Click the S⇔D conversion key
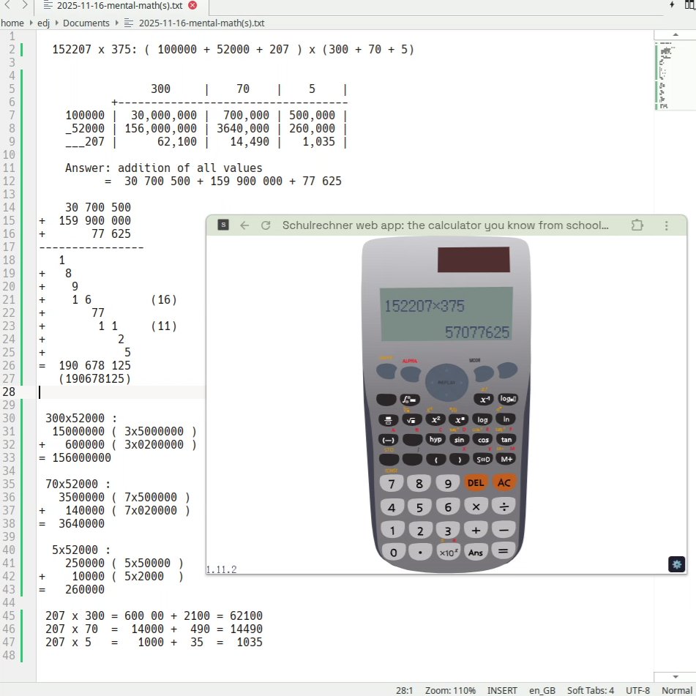696x696 pixels. pos(482,459)
